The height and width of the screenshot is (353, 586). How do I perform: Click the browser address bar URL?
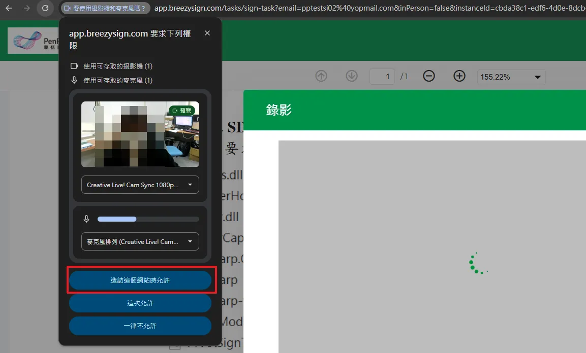pos(366,8)
